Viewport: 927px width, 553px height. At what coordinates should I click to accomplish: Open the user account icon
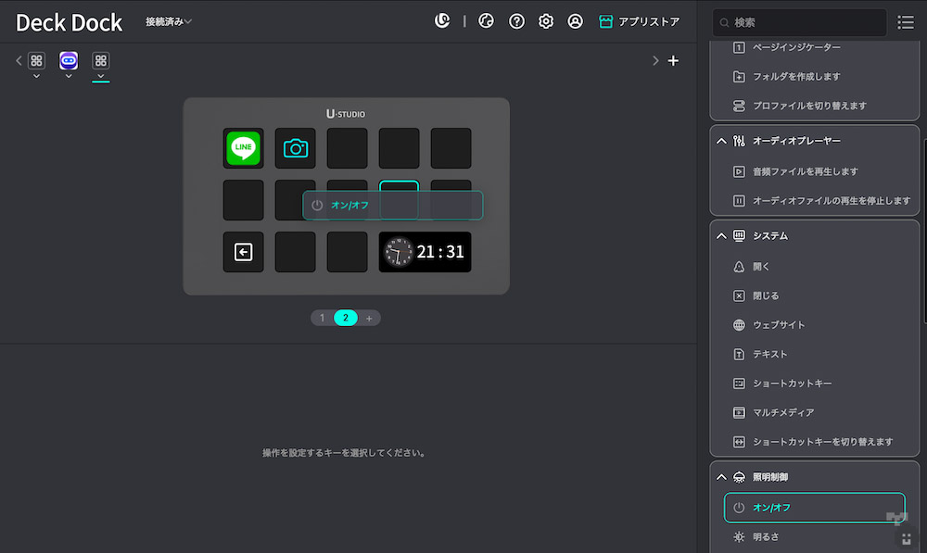(576, 21)
